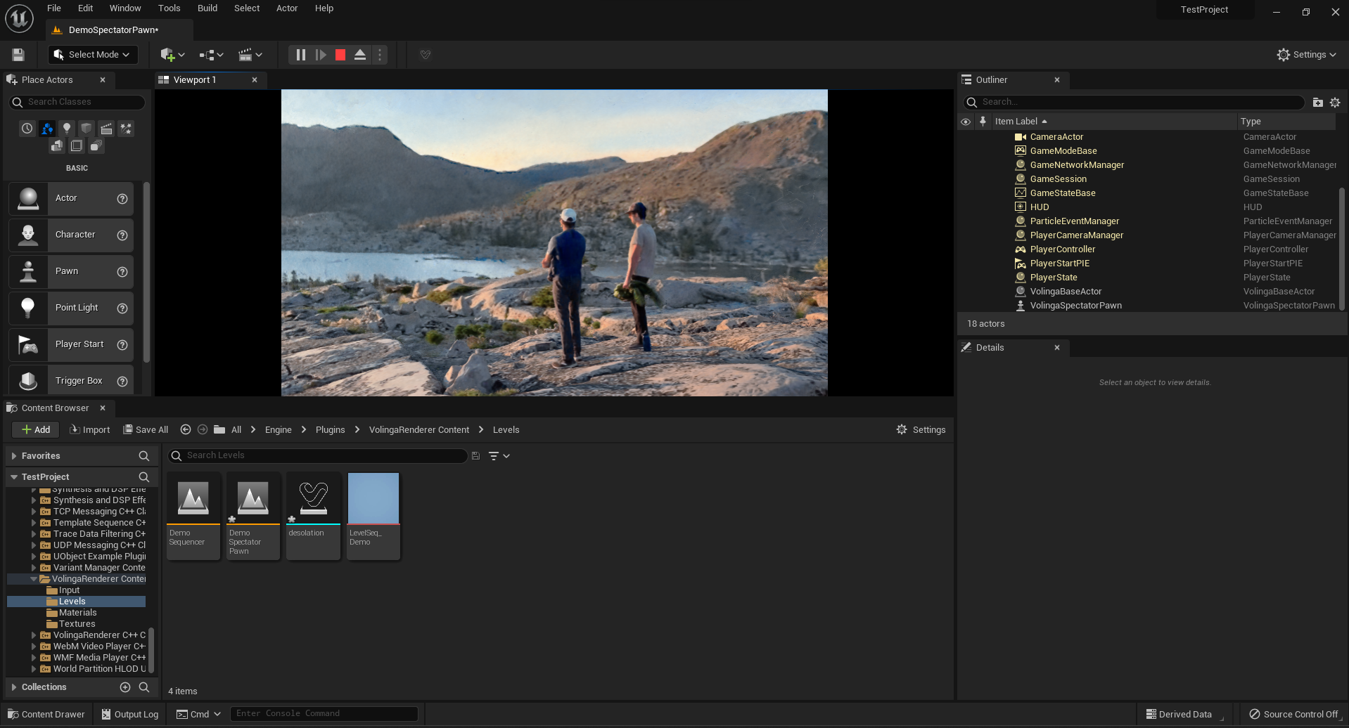The width and height of the screenshot is (1349, 728).
Task: Open the Recently Placed actors category
Action: (27, 129)
